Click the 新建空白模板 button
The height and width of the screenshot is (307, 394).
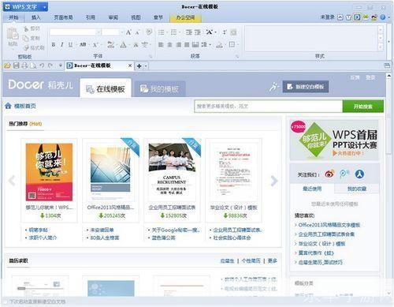point(306,87)
